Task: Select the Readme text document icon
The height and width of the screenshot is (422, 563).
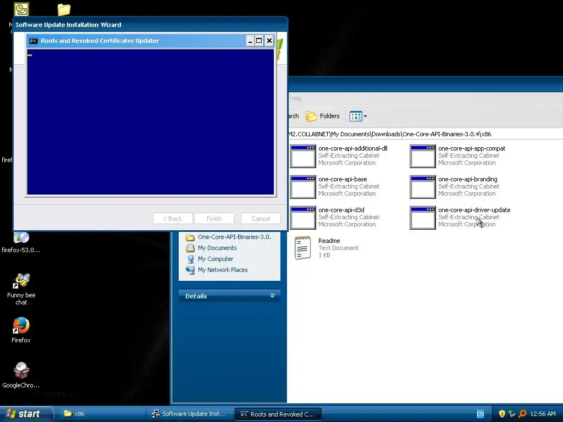Action: [303, 248]
